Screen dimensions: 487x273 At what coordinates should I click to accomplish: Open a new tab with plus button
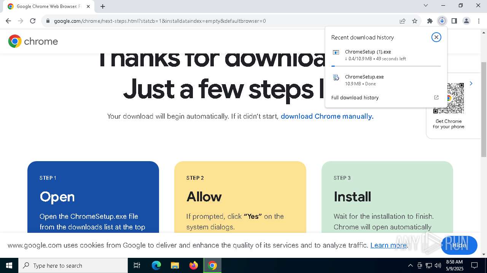click(x=103, y=6)
